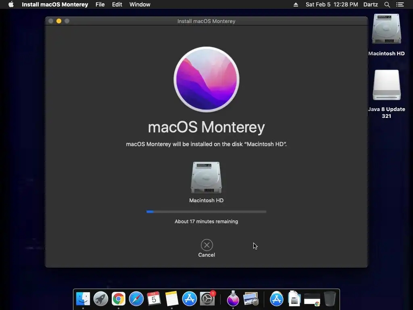
Task: Click the macOS Monterey logo image
Action: point(206,80)
